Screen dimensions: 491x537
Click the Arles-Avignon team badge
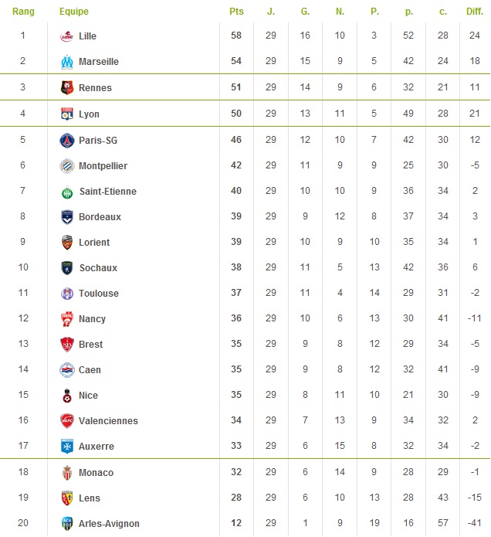coord(67,523)
